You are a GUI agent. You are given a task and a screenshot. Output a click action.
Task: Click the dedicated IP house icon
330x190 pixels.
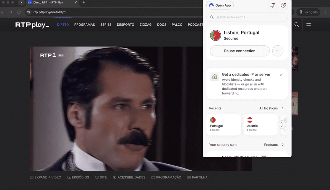(215, 77)
